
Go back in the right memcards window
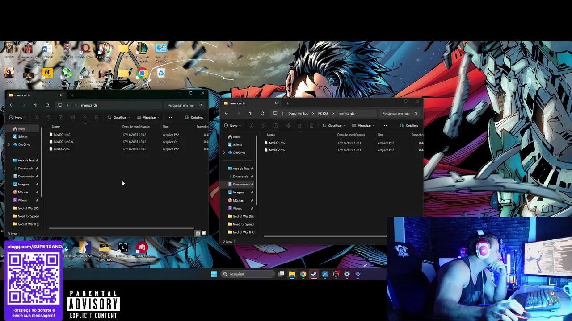point(227,113)
